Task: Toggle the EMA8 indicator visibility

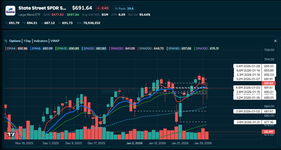Action: click(x=40, y=48)
